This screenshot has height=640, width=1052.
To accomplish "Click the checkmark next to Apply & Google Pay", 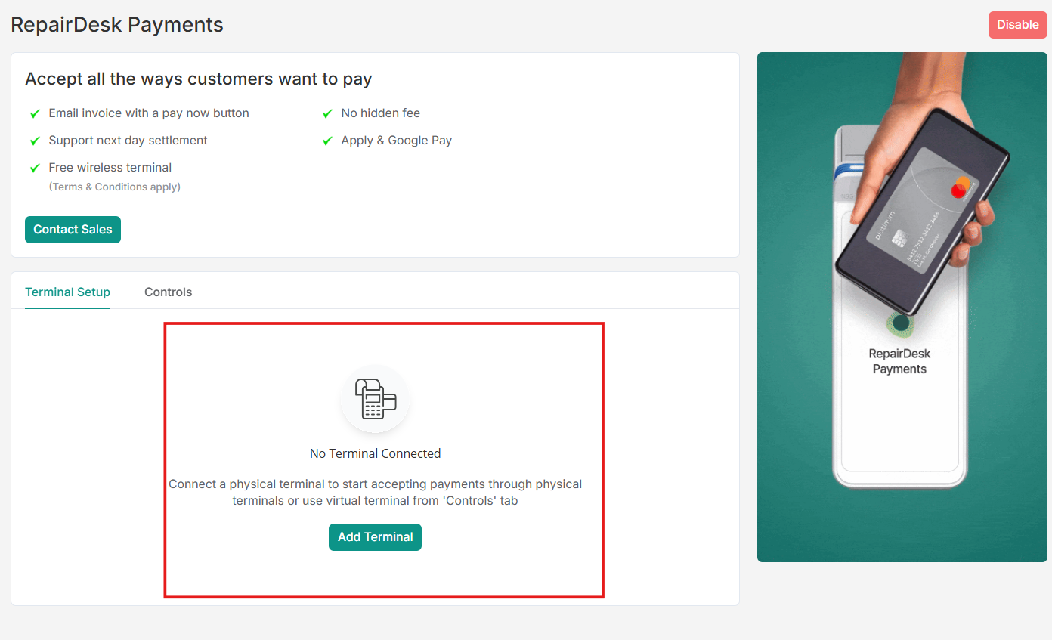I will pyautogui.click(x=327, y=141).
